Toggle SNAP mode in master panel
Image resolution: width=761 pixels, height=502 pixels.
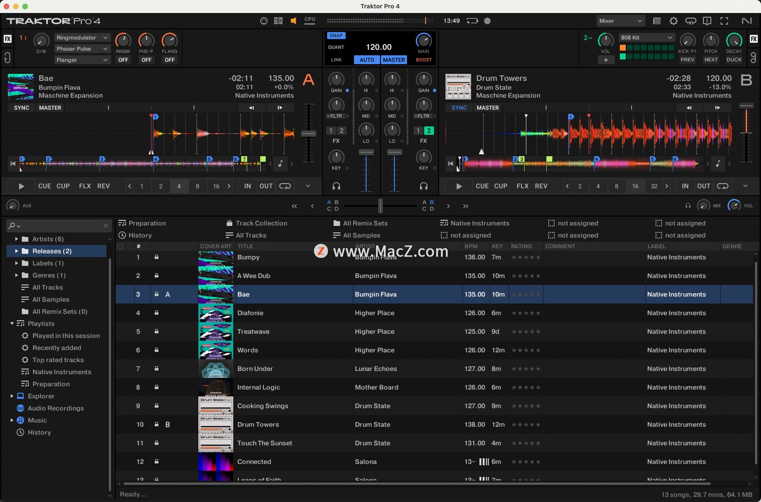[336, 36]
